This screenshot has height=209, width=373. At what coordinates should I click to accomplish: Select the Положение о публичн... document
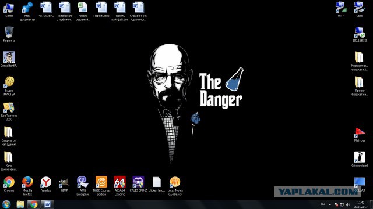[x=64, y=11]
